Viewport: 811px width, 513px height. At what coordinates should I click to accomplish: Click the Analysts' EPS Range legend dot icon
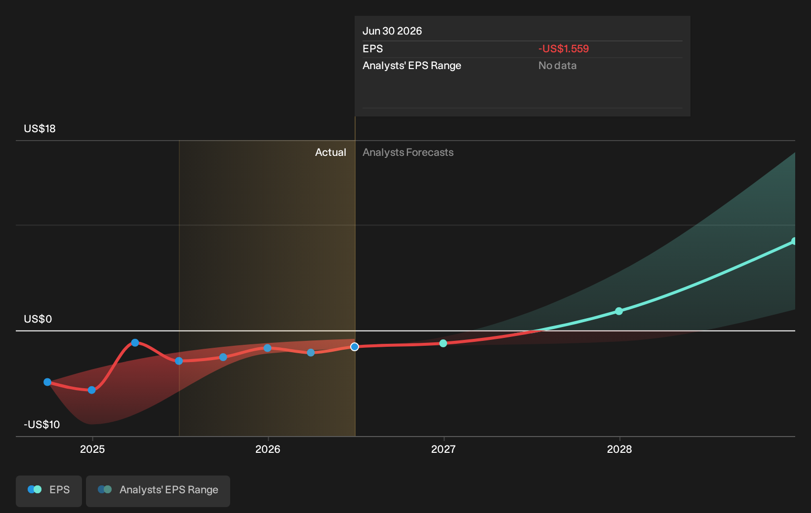(105, 489)
